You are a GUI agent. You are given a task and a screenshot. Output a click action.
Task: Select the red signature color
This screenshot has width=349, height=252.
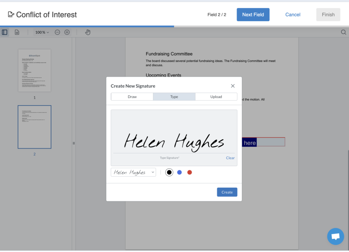(x=190, y=172)
